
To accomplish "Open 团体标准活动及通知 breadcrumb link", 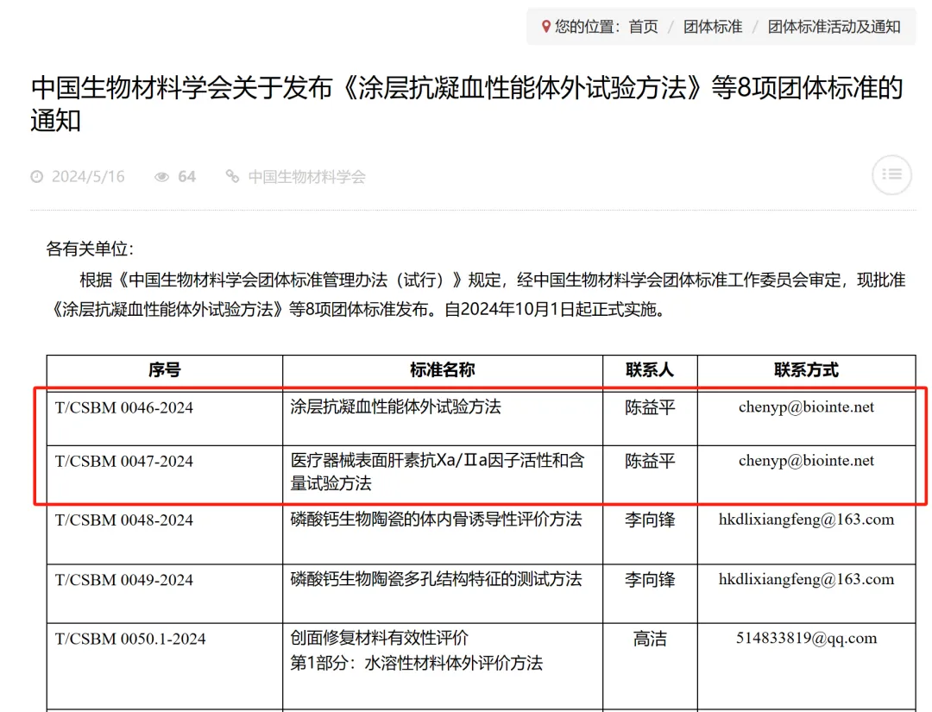I will (834, 27).
